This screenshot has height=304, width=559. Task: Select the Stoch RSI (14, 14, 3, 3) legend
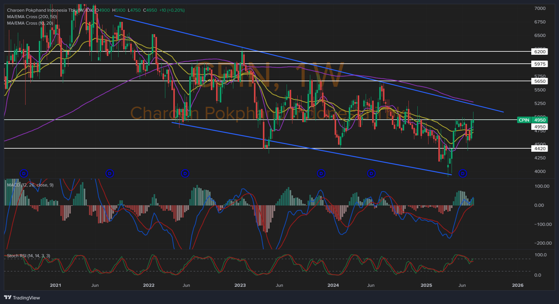(28, 256)
